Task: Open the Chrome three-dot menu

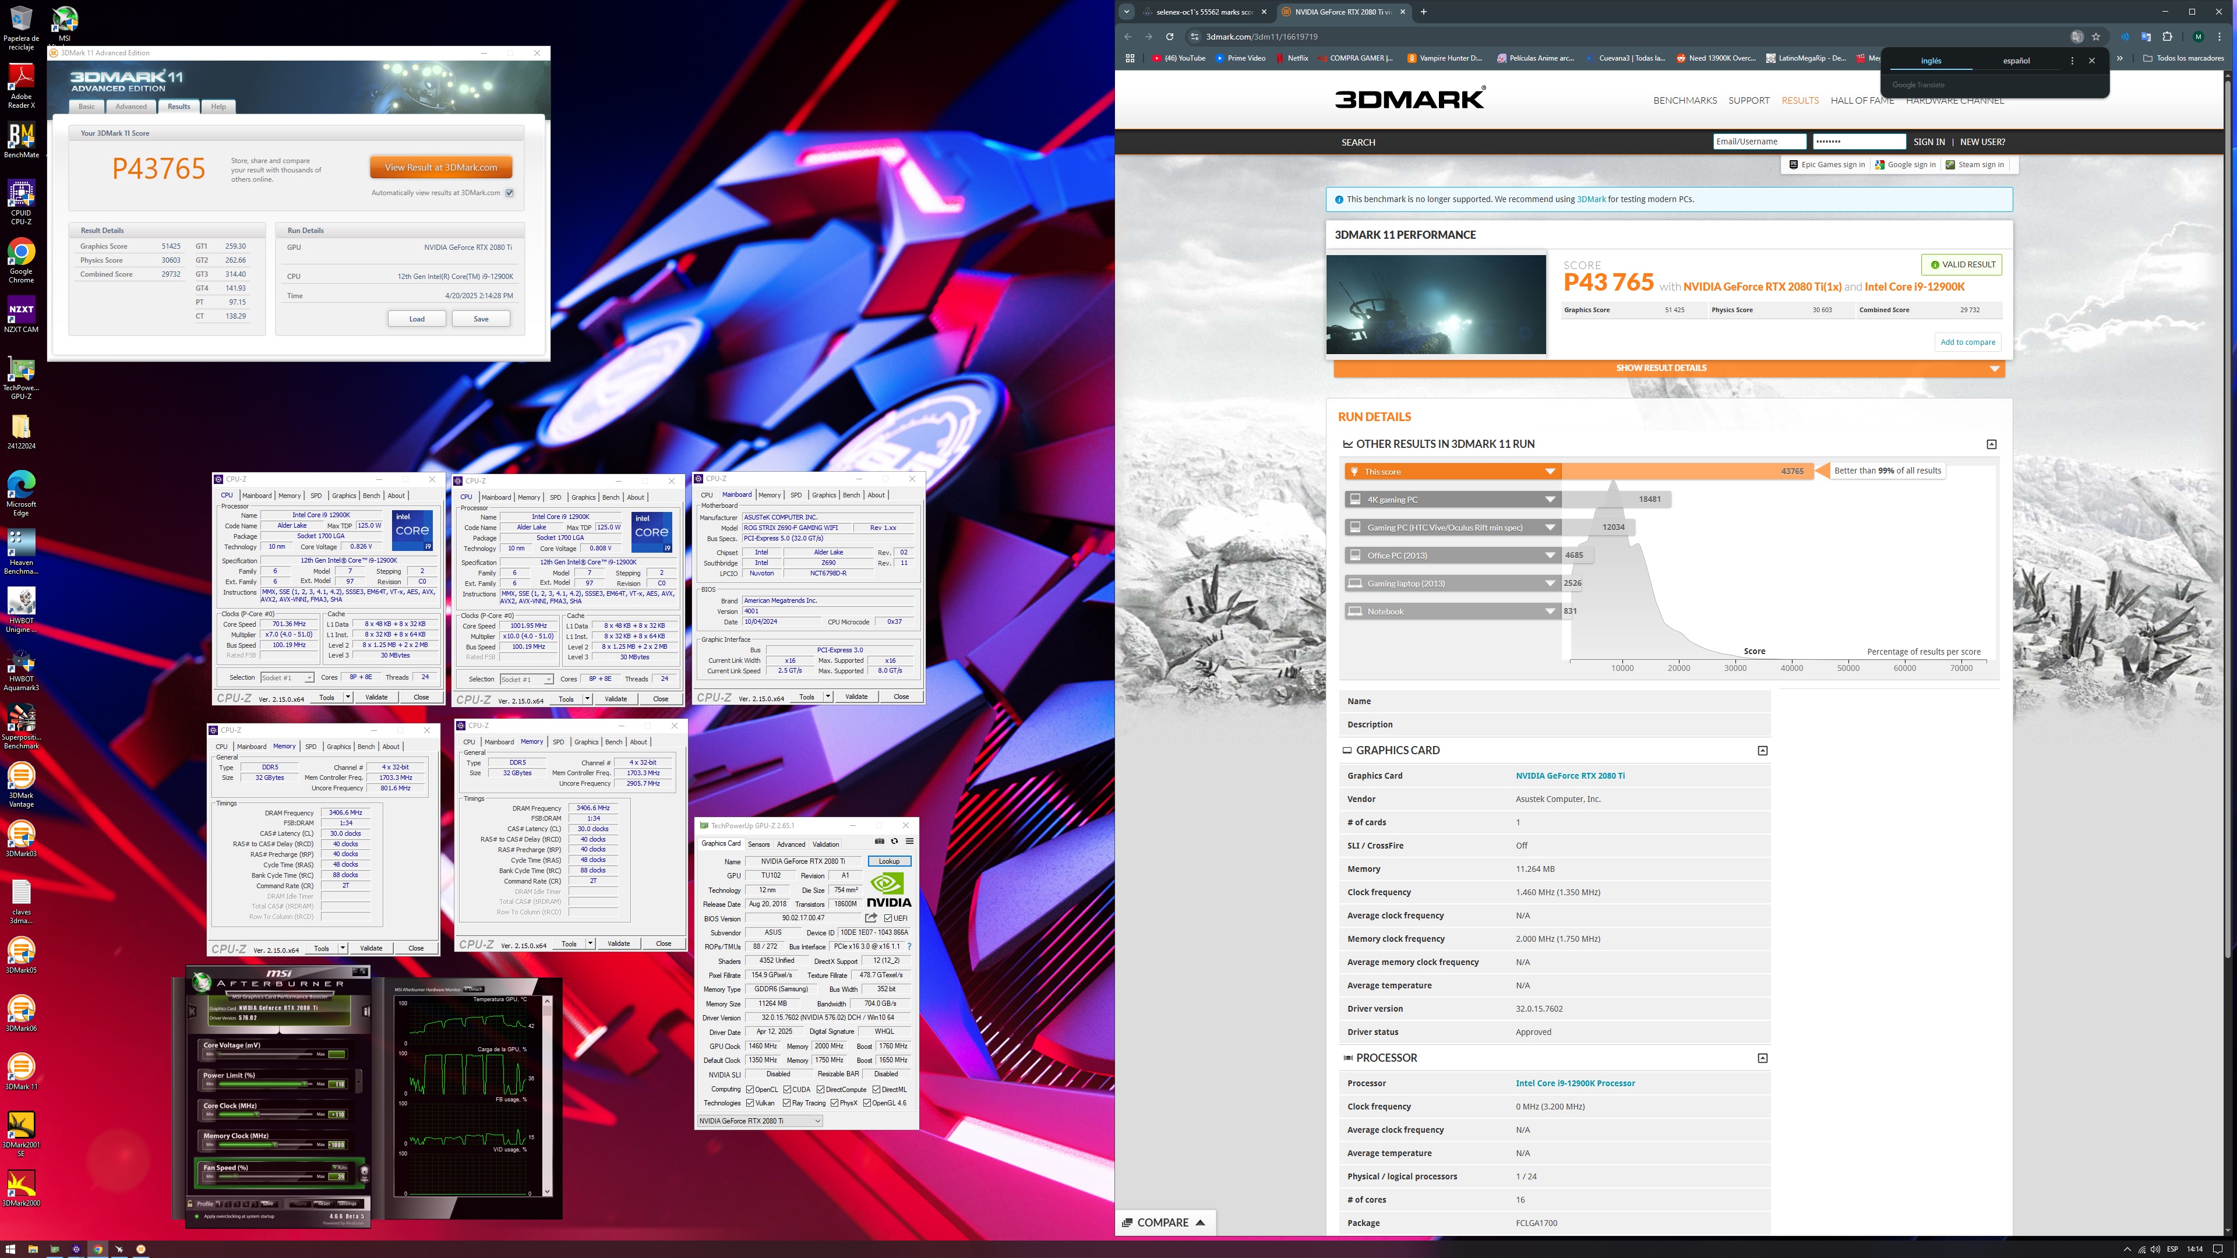Action: point(2220,37)
